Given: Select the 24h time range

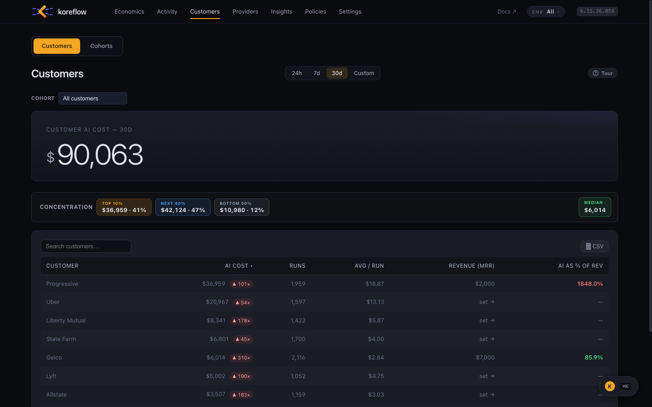Looking at the screenshot, I should [x=297, y=73].
